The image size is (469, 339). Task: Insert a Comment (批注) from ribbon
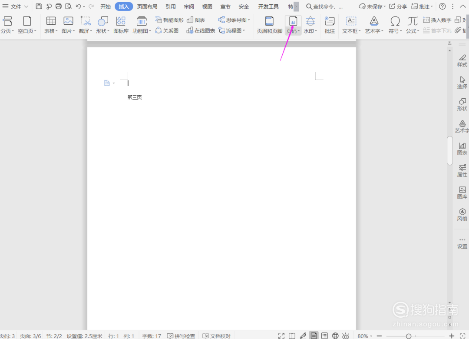330,25
